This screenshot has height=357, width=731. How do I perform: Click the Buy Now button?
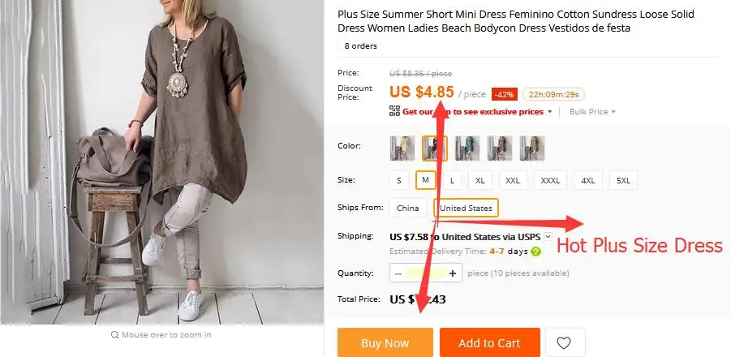coord(385,342)
